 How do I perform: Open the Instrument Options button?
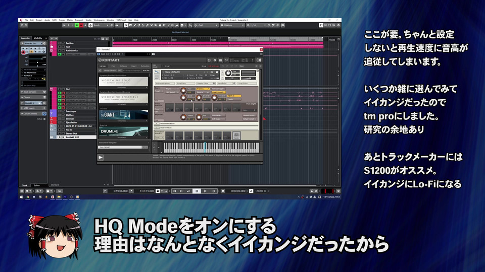pyautogui.click(x=165, y=84)
